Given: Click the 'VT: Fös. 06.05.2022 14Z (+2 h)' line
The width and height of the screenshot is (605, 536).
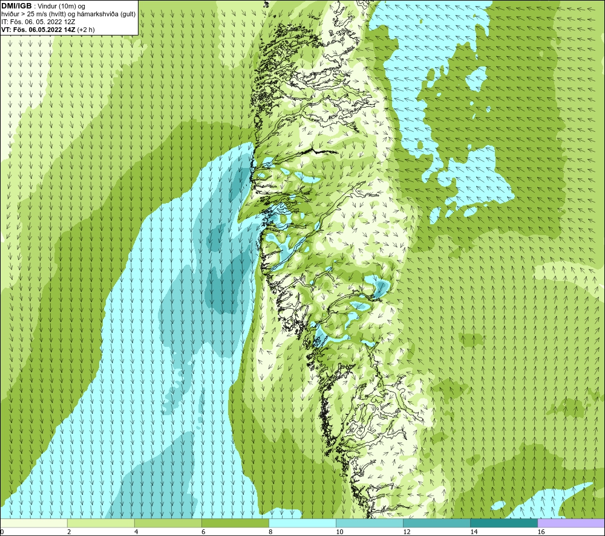Looking at the screenshot, I should pyautogui.click(x=48, y=29).
